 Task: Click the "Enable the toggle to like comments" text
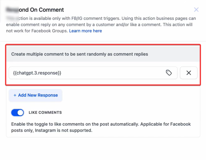[x=47, y=124]
